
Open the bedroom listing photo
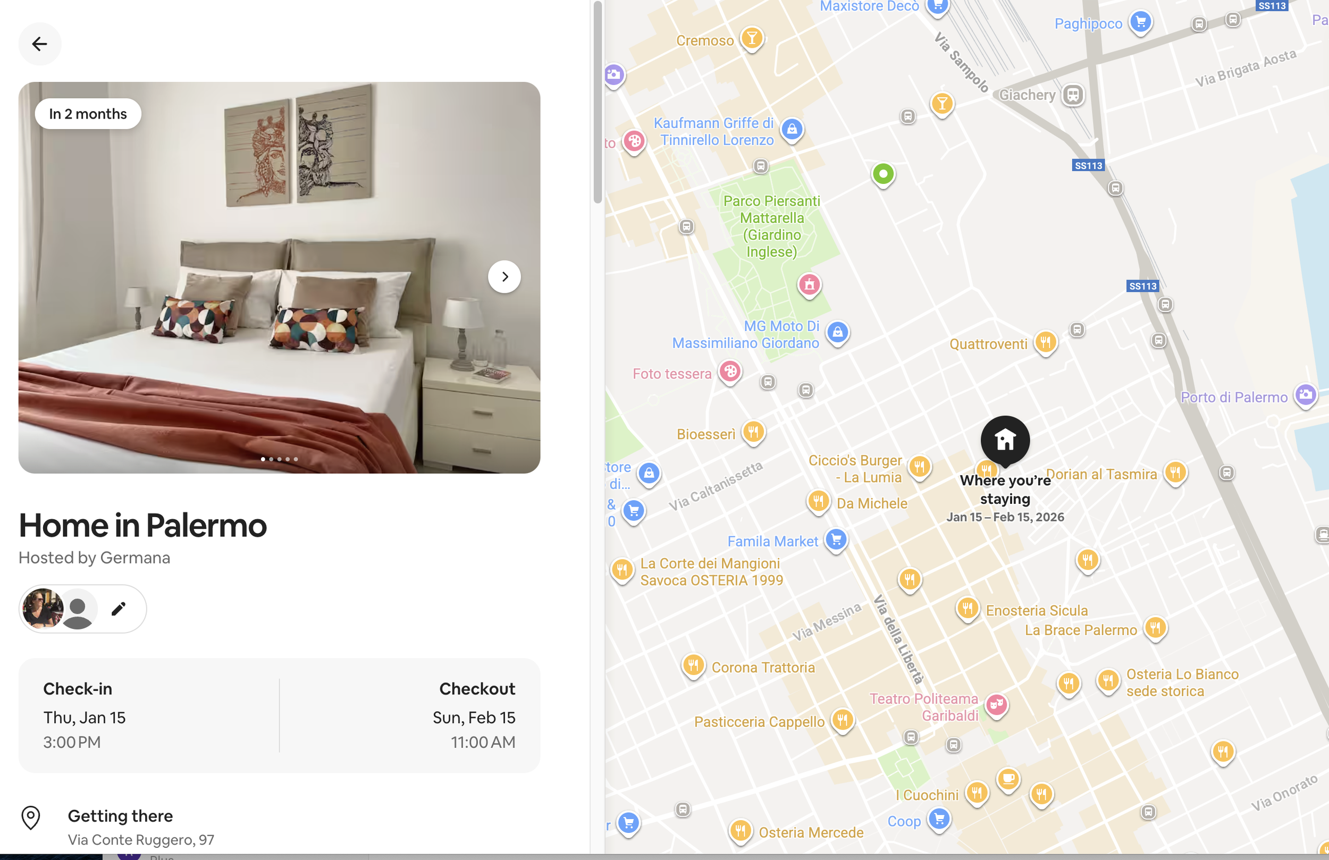(279, 277)
